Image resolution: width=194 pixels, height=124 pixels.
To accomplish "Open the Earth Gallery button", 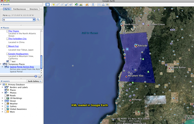I will pyautogui.click(x=35, y=81).
